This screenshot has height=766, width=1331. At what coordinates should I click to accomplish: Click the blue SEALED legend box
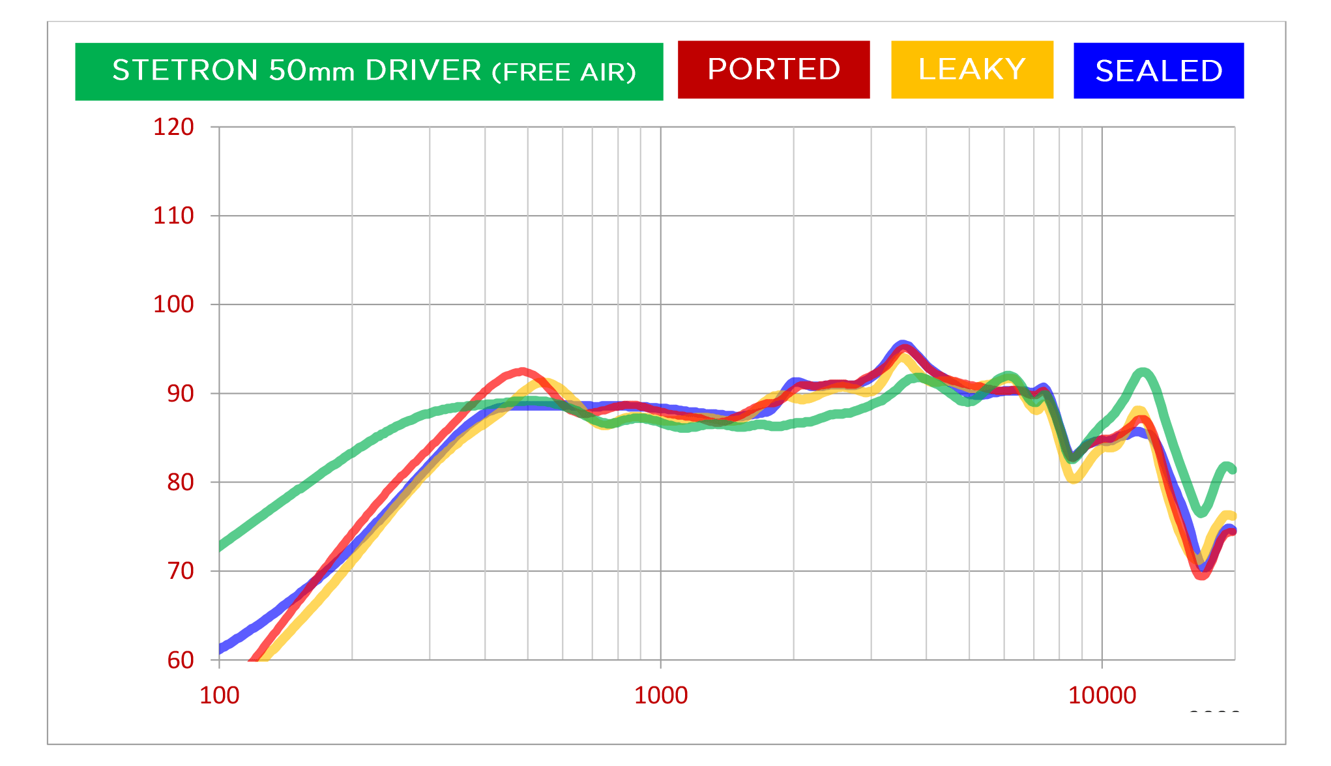pos(1158,70)
